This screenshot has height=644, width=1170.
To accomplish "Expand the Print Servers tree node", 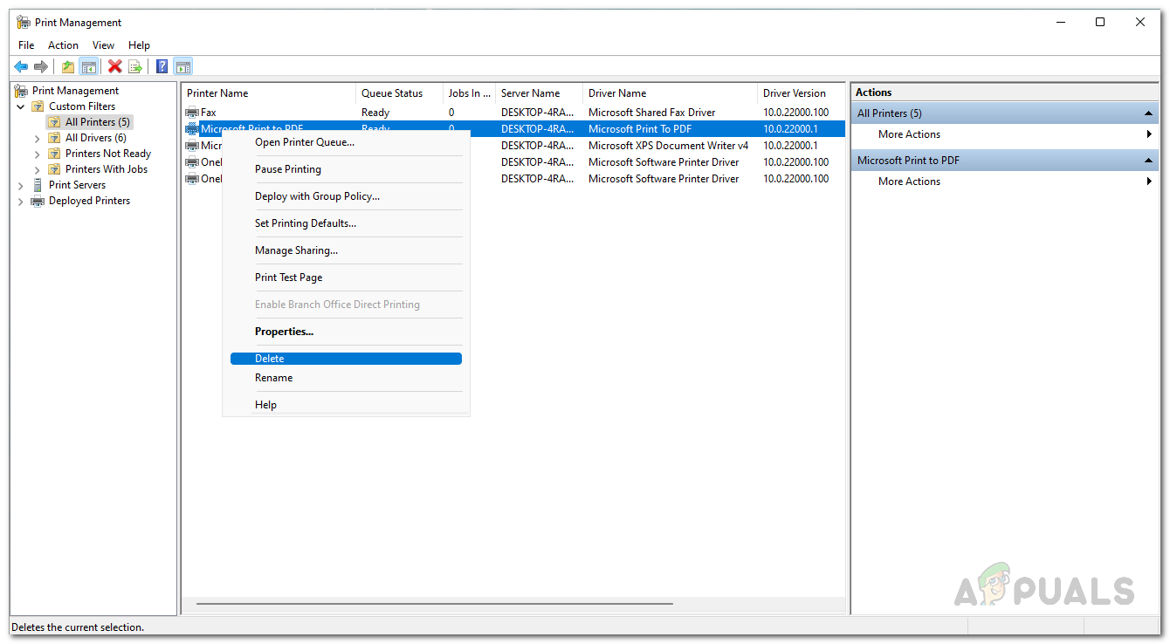I will pos(21,185).
